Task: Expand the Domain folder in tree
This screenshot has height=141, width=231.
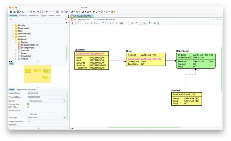Action: pyautogui.click(x=16, y=42)
